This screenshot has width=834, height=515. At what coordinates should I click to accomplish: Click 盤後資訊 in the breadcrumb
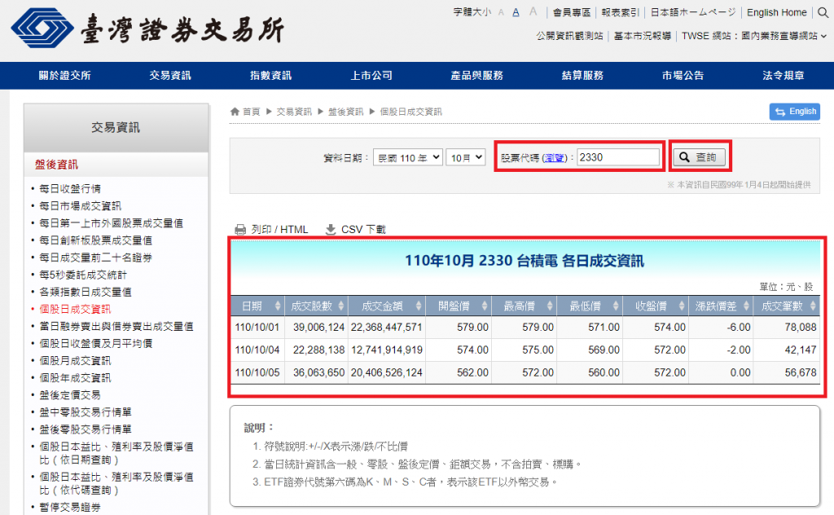(345, 111)
